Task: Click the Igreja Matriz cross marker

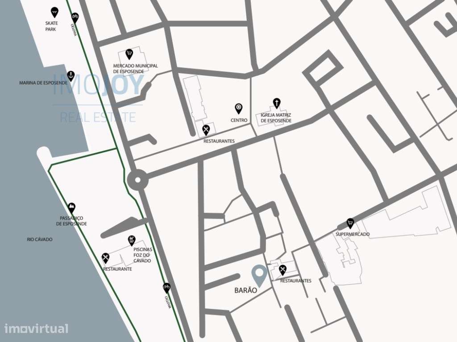Action: [276, 103]
